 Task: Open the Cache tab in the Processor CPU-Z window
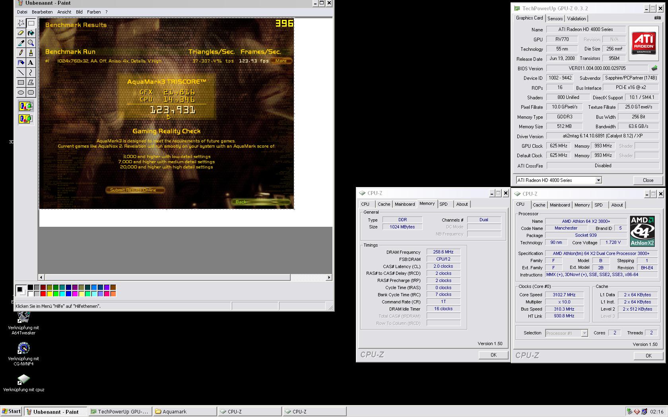pyautogui.click(x=539, y=205)
